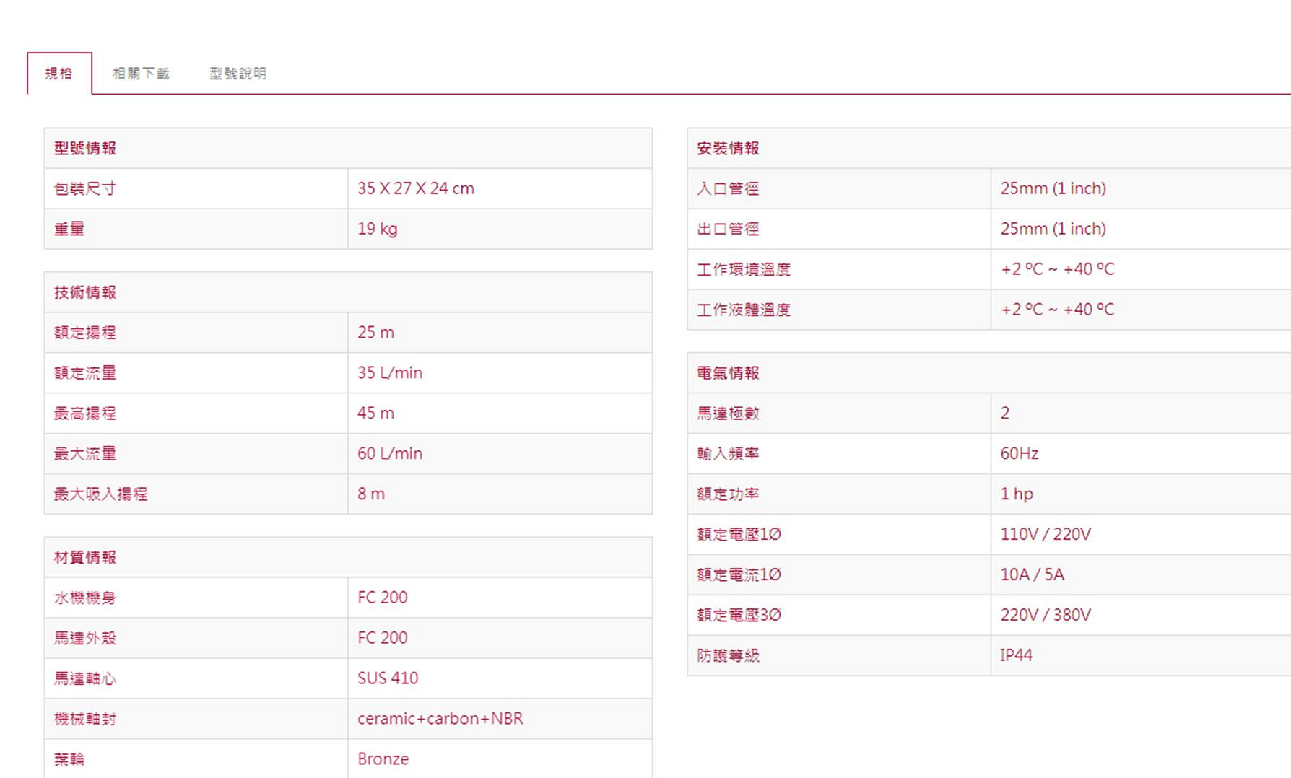
Task: Click the 重量 row label
Action: pos(69,229)
